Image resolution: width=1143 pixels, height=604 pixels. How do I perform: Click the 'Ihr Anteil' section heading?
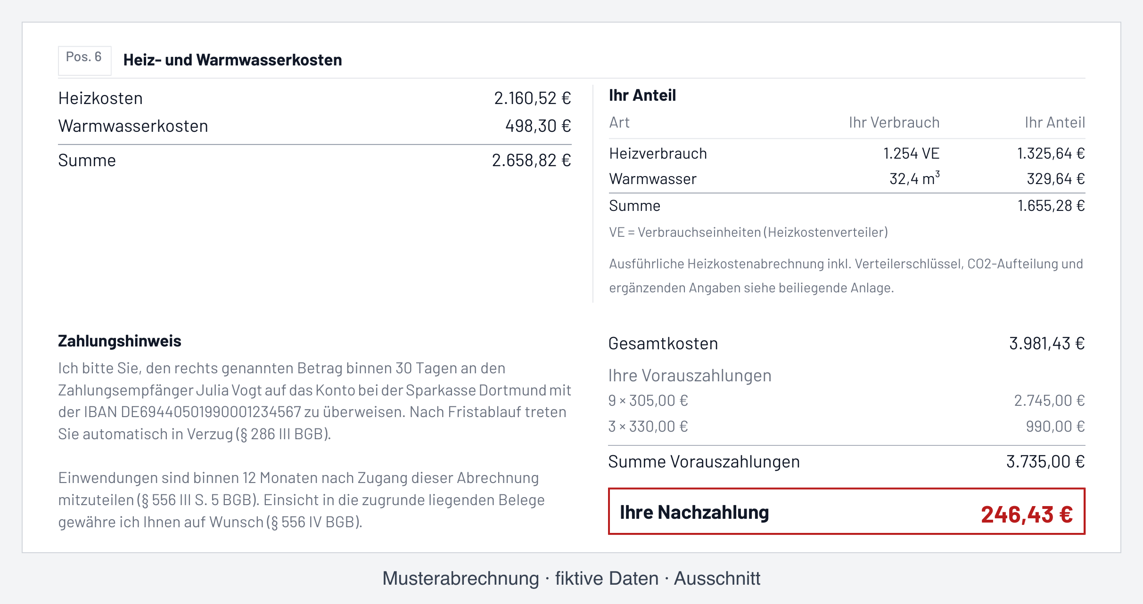[642, 96]
